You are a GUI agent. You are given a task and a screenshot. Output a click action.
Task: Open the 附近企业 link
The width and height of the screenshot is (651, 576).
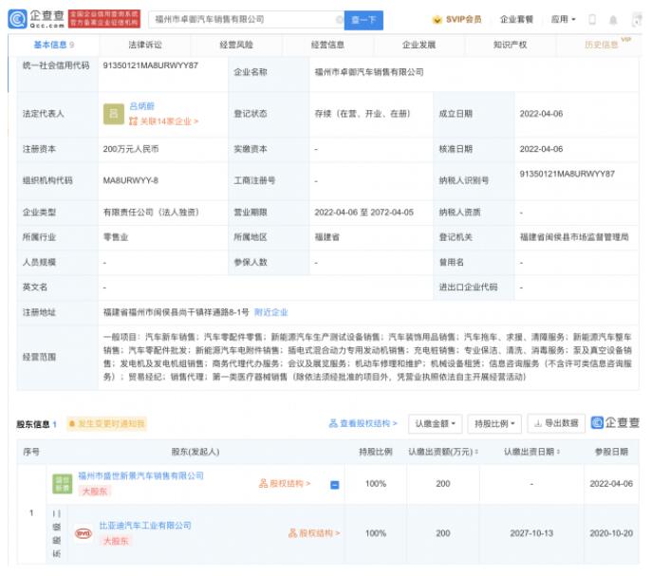272,312
